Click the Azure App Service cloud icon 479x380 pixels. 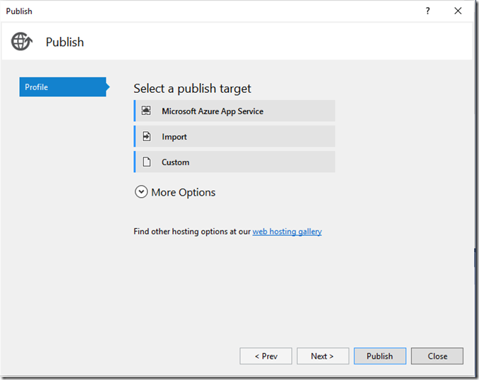[x=147, y=111]
